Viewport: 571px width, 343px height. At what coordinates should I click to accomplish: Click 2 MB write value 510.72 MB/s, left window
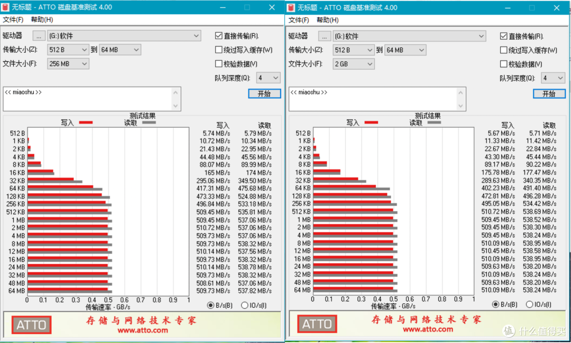tap(213, 228)
